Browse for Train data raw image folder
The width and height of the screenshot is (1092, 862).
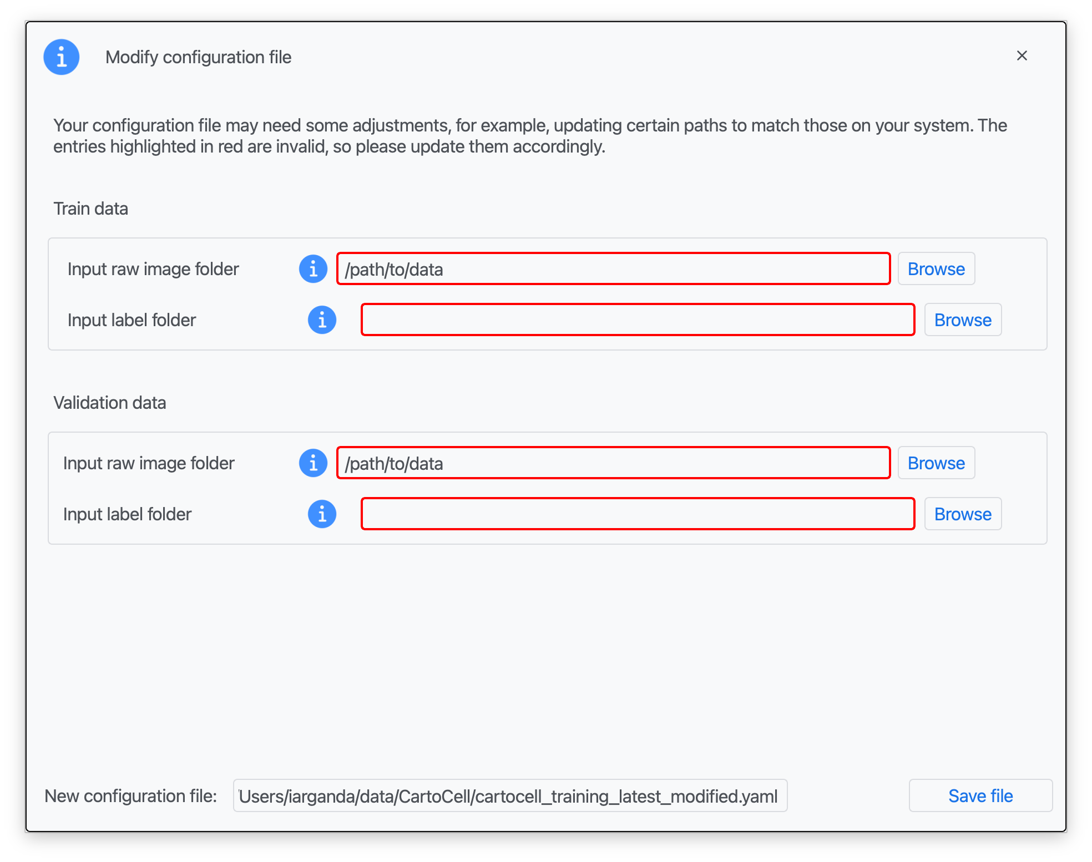(936, 269)
